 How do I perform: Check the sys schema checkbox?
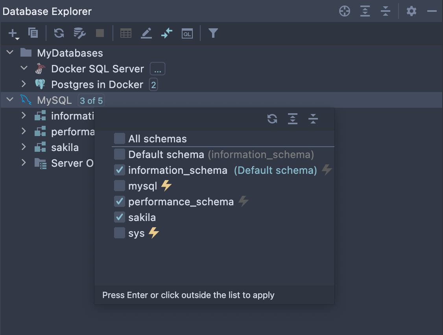(120, 233)
